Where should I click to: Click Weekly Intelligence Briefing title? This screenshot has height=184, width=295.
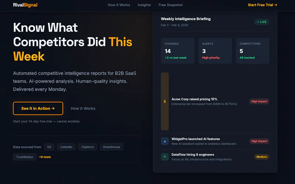pos(186,19)
